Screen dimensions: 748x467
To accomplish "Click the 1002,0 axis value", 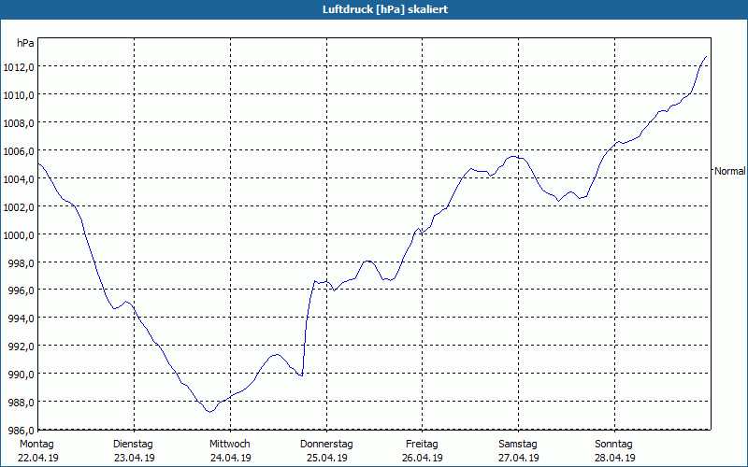I will 19,207.
